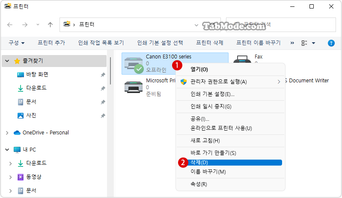Click 인쇄 기본 설정 선택 toolbar button
This screenshot has height=198, width=342.
click(160, 43)
